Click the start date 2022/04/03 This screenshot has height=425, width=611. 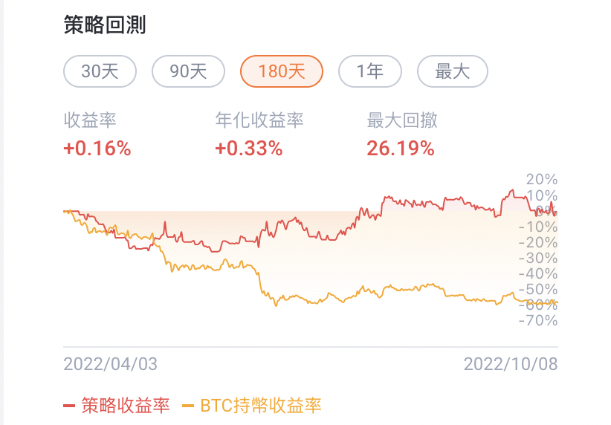tap(111, 364)
